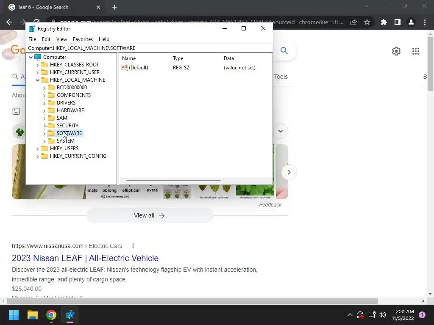Image resolution: width=434 pixels, height=325 pixels.
Task: Expand the DRIVERS key
Action: tap(44, 103)
